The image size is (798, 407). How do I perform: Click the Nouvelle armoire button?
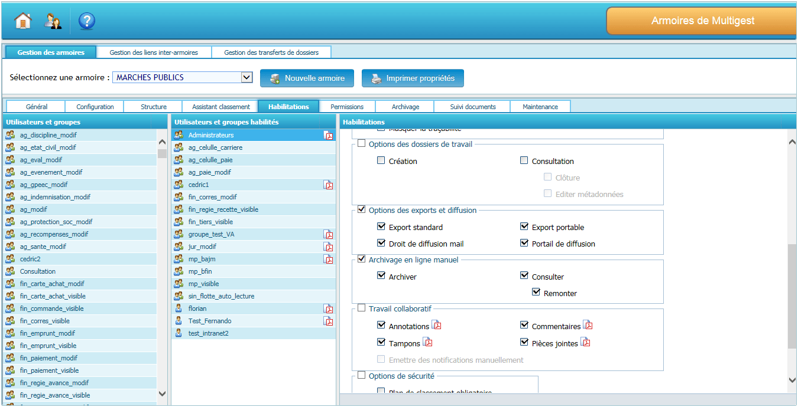(x=307, y=78)
